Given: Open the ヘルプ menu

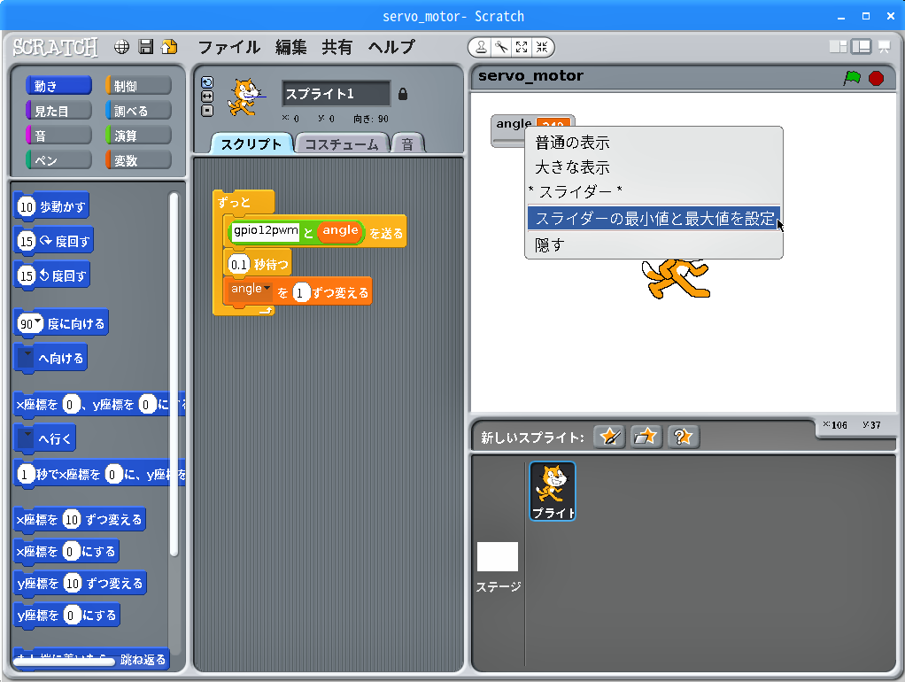Looking at the screenshot, I should (x=391, y=47).
